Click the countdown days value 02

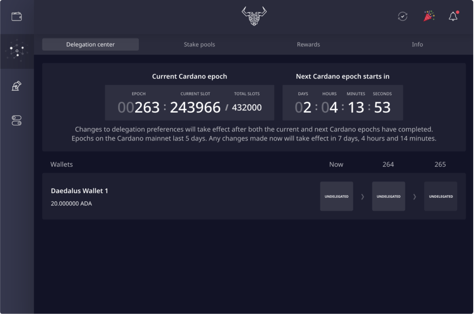coord(303,107)
